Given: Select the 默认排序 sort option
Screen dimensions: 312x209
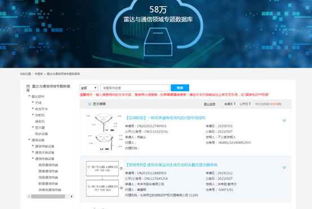Looking at the screenshot, I should (x=210, y=104).
